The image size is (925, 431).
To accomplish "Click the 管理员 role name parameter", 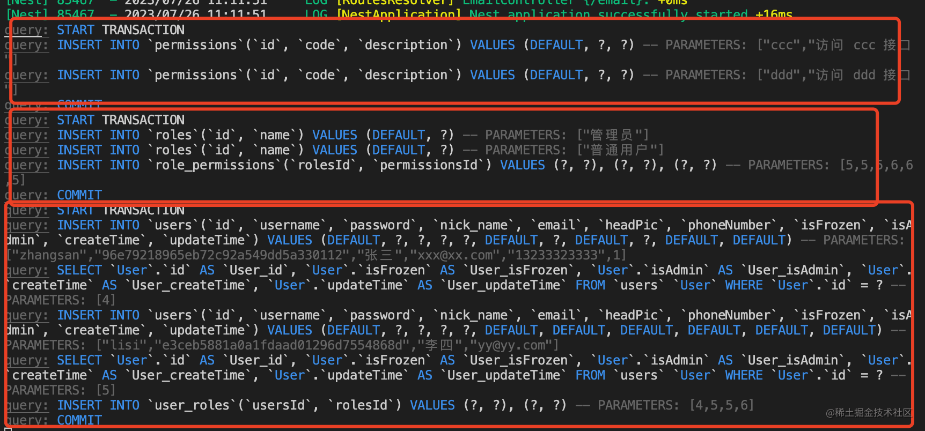I will (612, 135).
